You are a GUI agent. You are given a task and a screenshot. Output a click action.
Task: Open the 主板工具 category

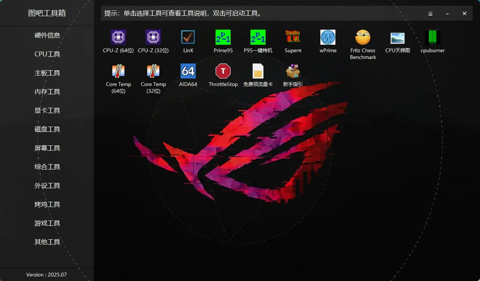pyautogui.click(x=47, y=73)
